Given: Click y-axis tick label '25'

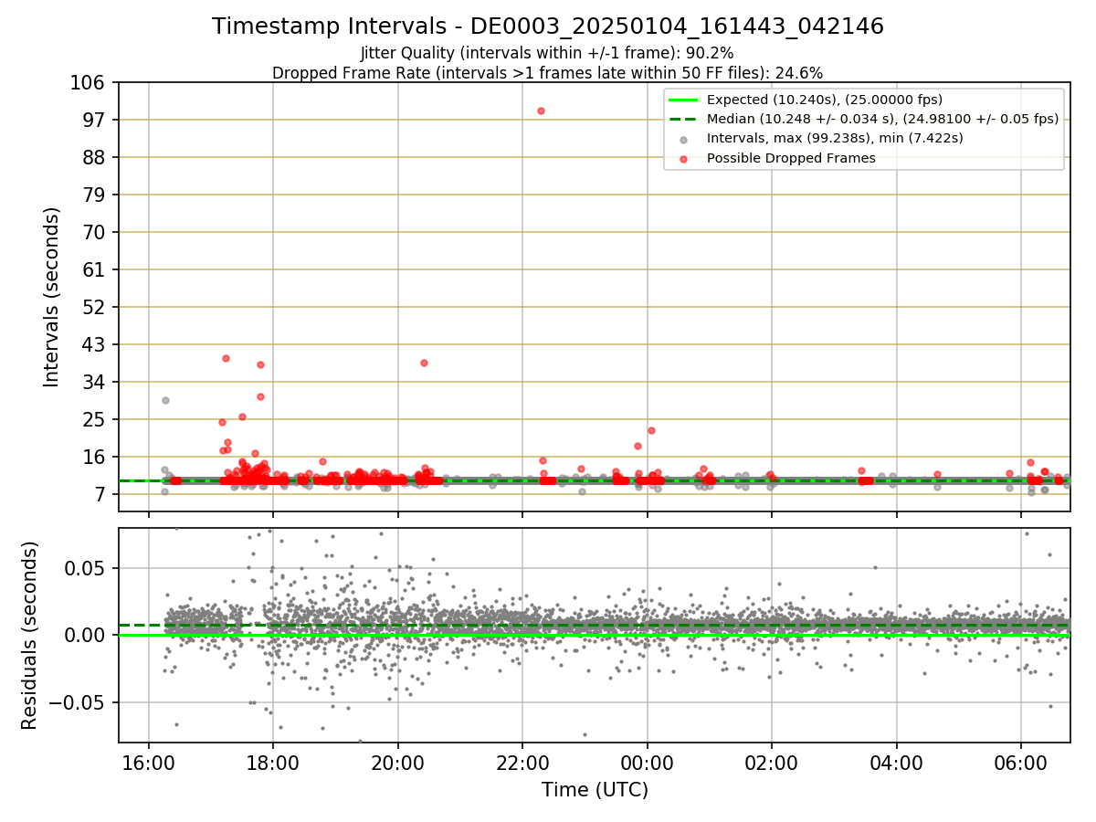Looking at the screenshot, I should 94,420.
